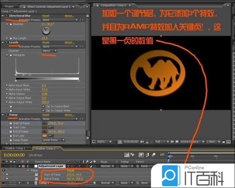This screenshot has height=188, width=235.
Task: Click About for Ramp effect
Action: 69,115
